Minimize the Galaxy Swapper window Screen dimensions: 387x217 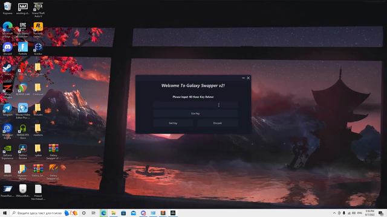[x=243, y=78]
